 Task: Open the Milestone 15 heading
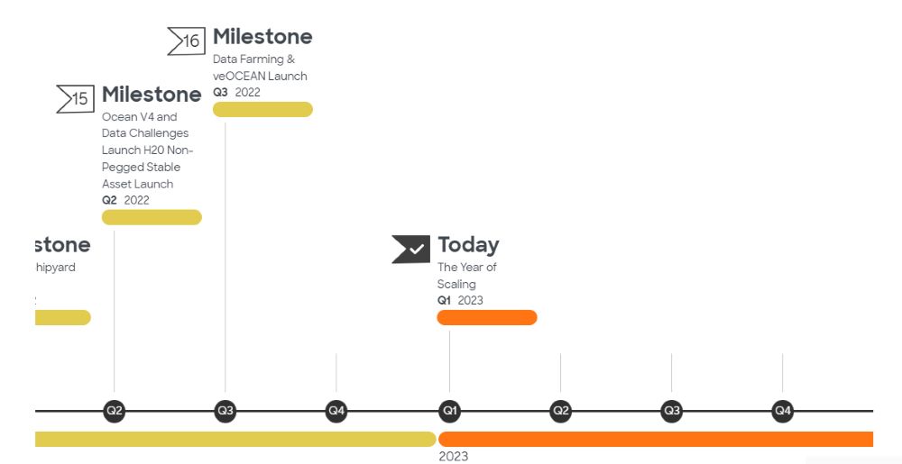click(x=152, y=95)
